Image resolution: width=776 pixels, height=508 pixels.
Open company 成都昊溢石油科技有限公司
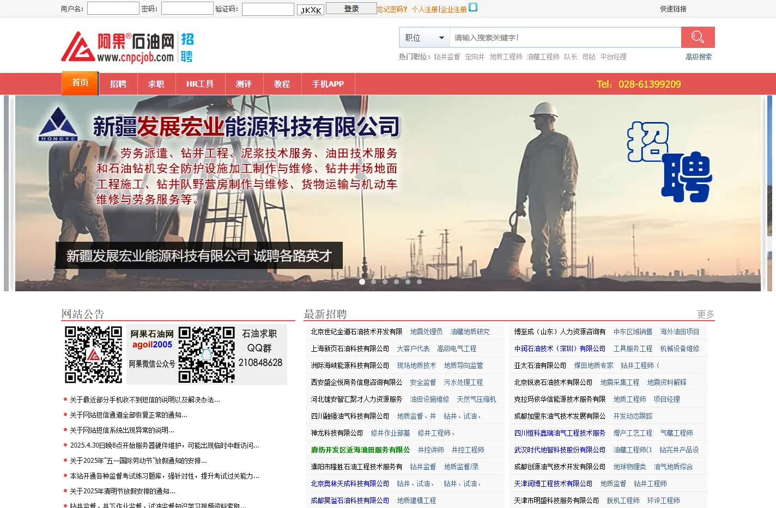(350, 500)
